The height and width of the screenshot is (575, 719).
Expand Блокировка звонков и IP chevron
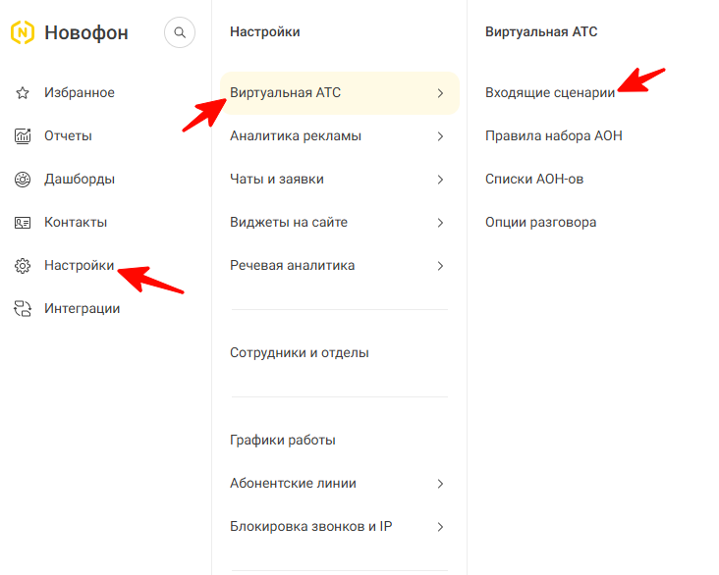tap(440, 527)
